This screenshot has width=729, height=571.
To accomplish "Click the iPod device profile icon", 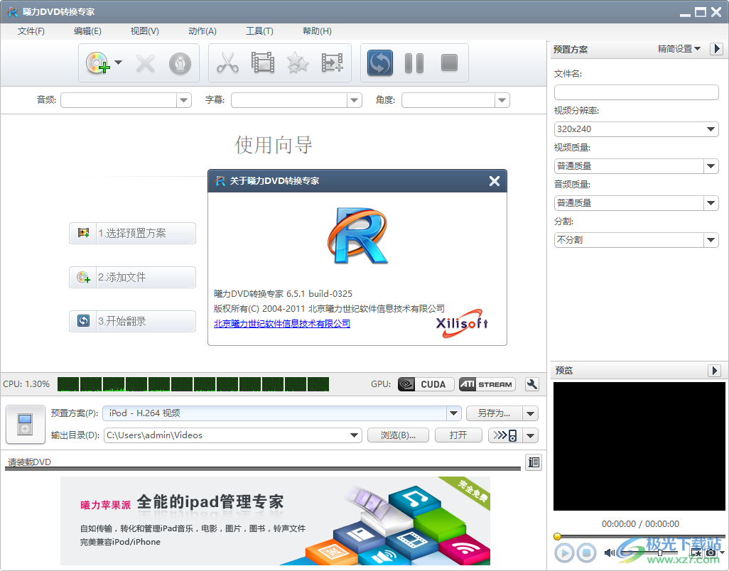I will click(26, 424).
